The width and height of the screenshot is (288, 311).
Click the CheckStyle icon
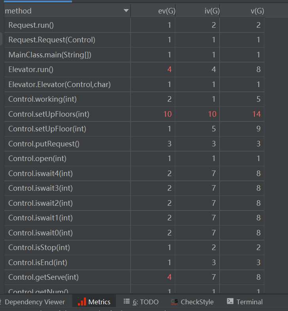coord(174,302)
